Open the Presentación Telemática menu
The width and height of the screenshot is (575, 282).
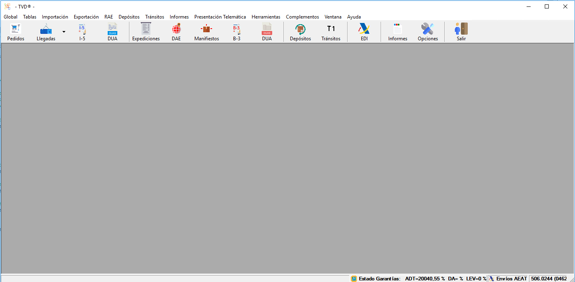click(x=220, y=17)
